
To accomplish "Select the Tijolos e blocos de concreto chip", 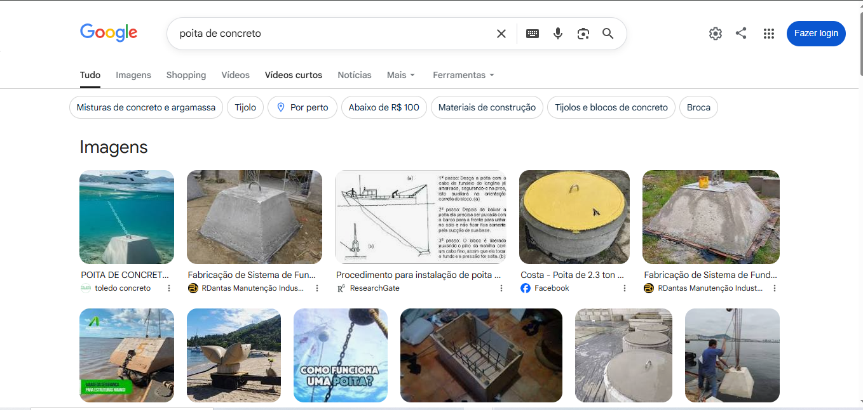I will tap(611, 107).
